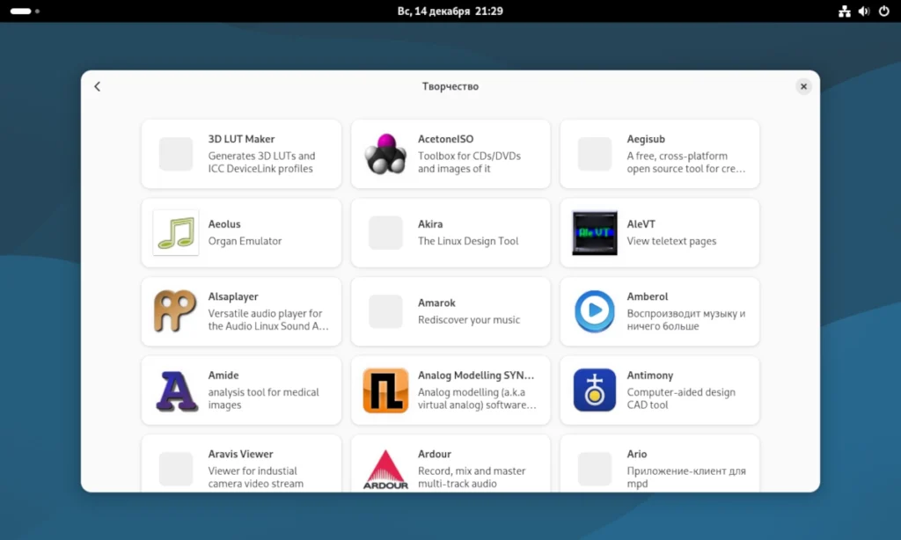This screenshot has width=901, height=540.
Task: Open the power icon in top bar
Action: [883, 11]
